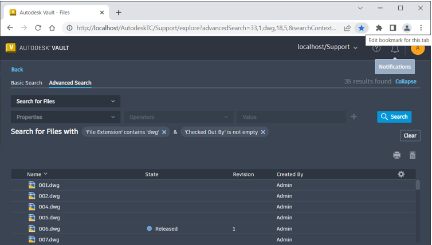Click the browser back arrow
Screen dimensions: 432x245
[x=10, y=28]
